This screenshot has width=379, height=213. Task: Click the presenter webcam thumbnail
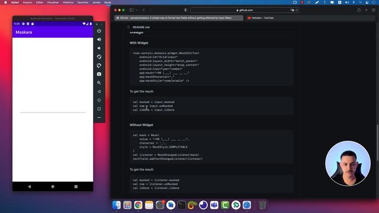pyautogui.click(x=348, y=163)
